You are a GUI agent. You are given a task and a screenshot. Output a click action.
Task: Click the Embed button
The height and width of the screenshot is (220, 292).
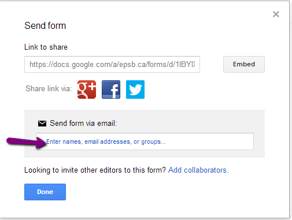[244, 64]
